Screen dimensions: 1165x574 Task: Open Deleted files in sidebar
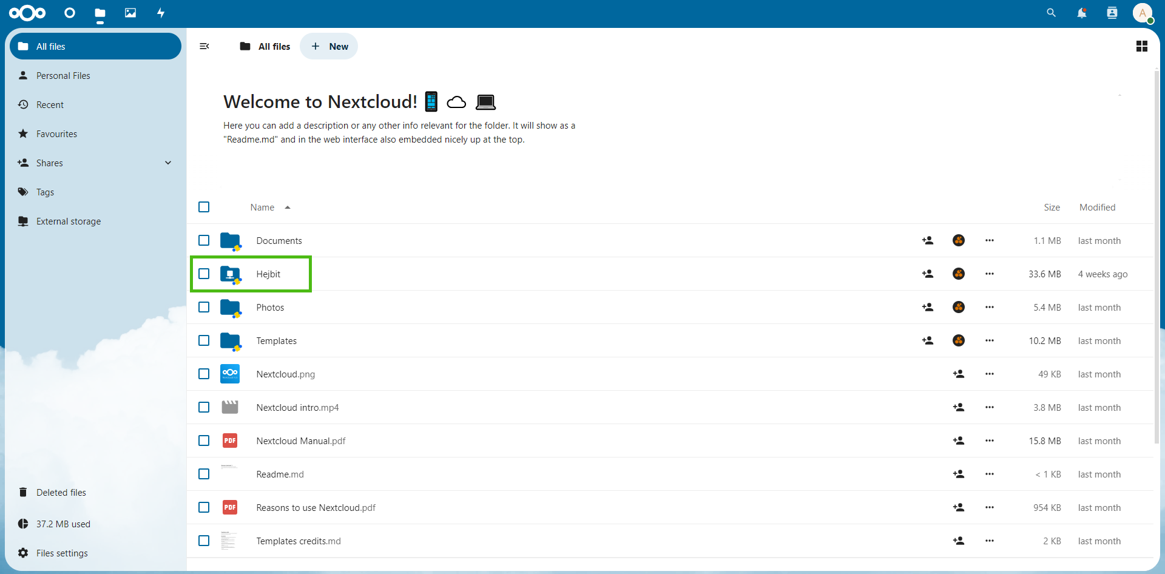61,492
